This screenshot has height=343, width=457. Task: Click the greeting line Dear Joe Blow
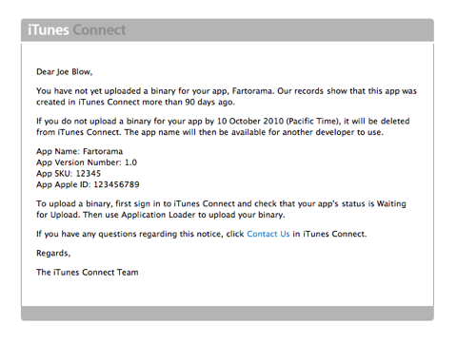(x=64, y=72)
